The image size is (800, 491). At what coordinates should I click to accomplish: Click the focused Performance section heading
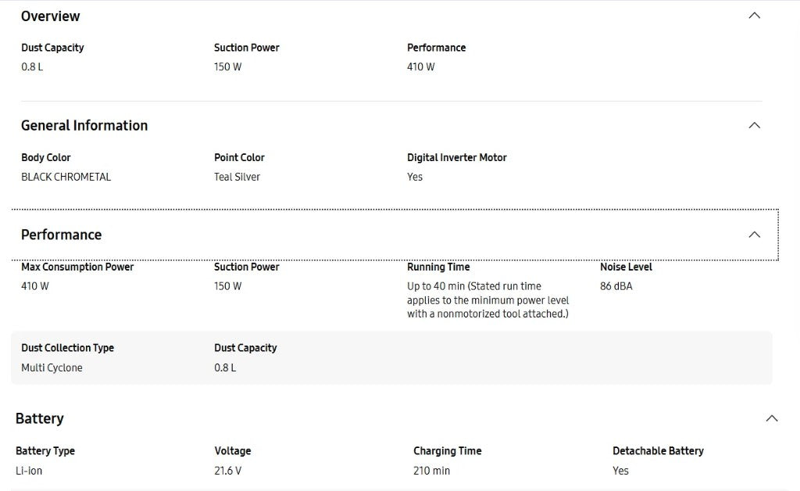click(61, 235)
